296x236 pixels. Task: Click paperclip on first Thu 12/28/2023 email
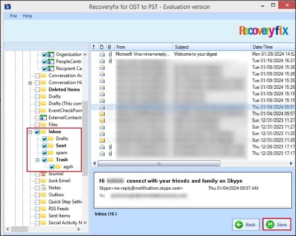(110, 147)
